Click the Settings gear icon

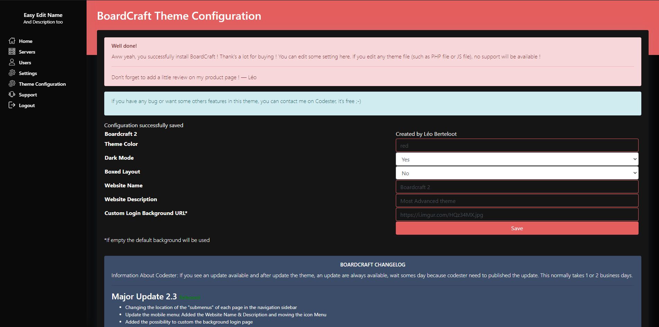tap(12, 73)
